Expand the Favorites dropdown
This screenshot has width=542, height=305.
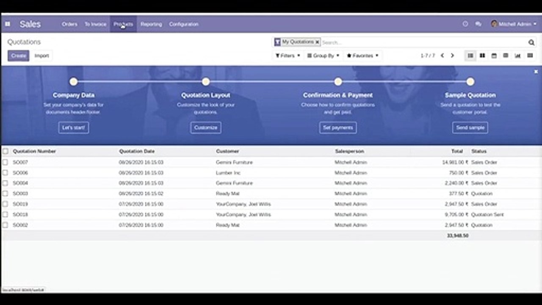(362, 55)
